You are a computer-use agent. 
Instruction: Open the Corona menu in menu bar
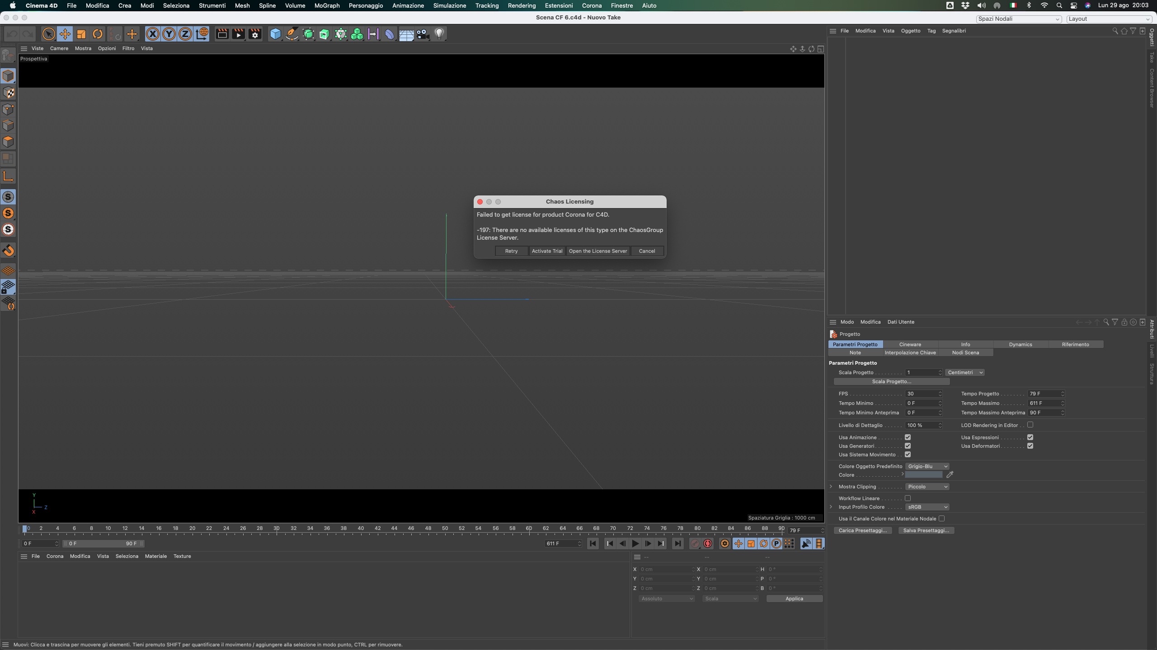(x=592, y=5)
